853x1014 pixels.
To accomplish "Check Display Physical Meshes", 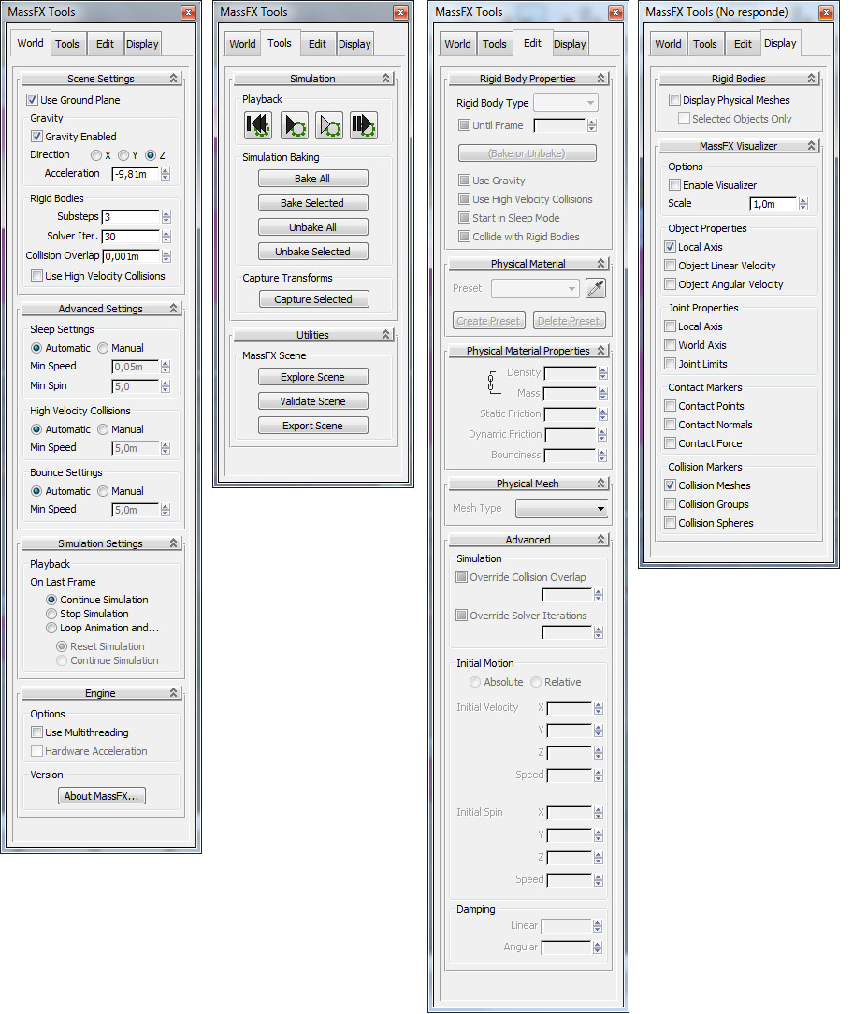I will click(674, 99).
